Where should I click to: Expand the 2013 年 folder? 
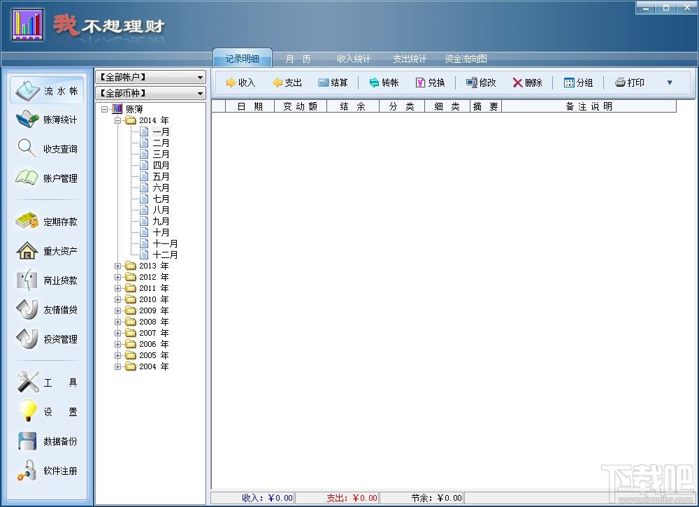click(117, 266)
